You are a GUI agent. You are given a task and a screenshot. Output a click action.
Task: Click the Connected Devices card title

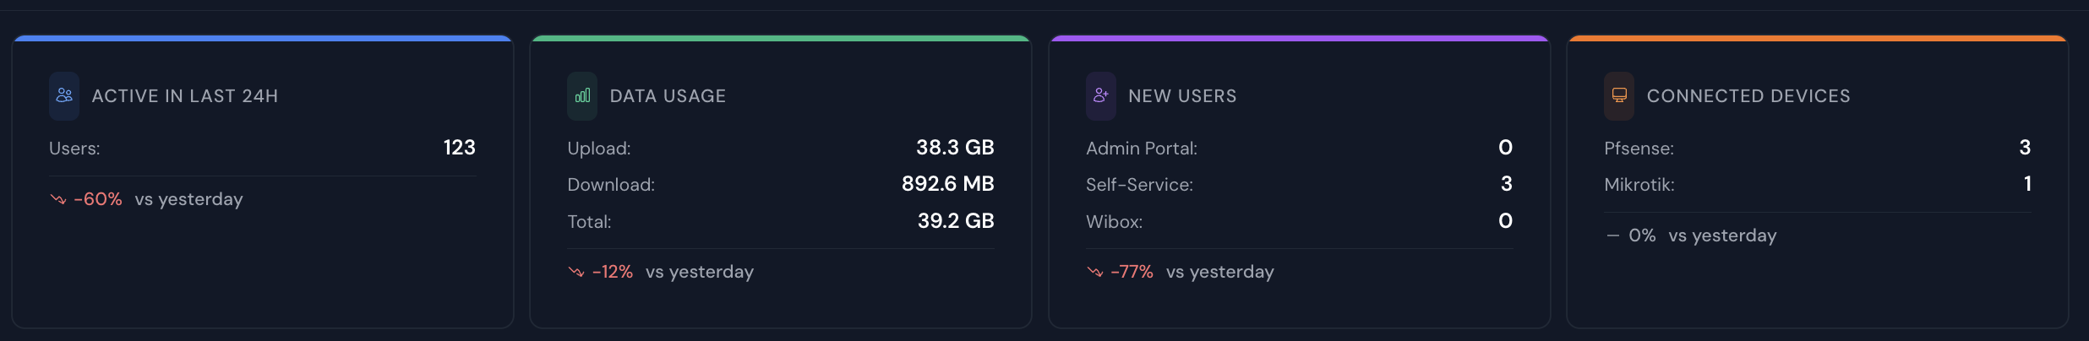coord(1748,96)
